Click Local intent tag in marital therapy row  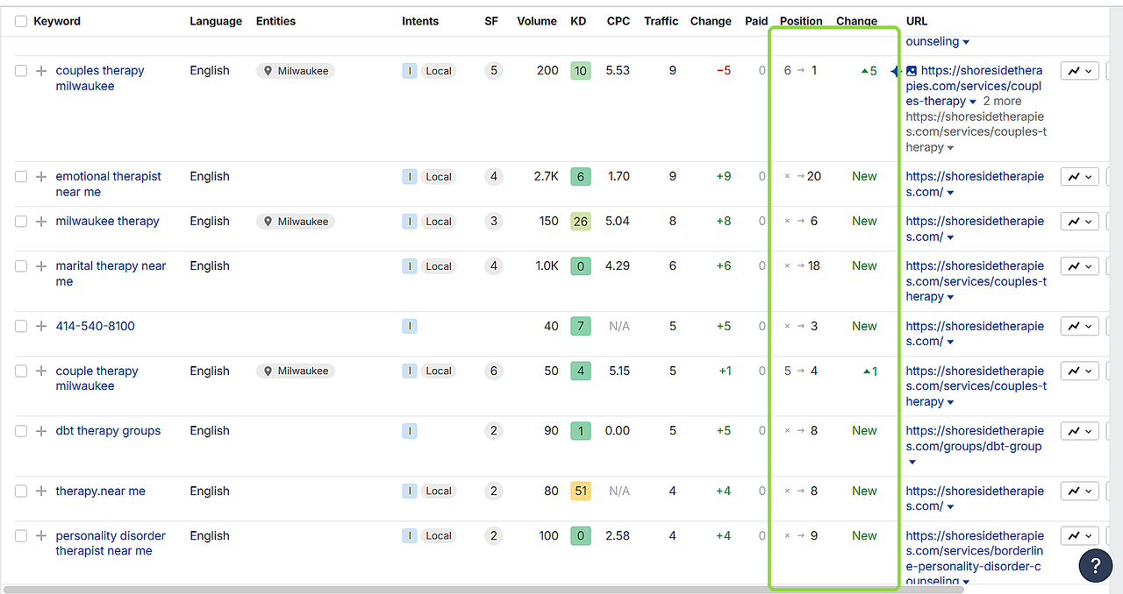click(x=438, y=266)
